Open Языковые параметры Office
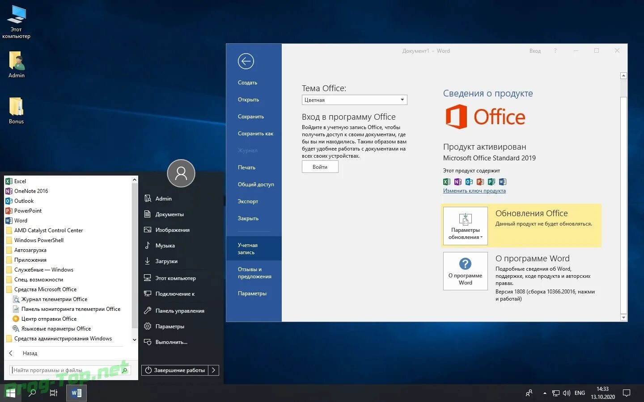 pyautogui.click(x=51, y=328)
